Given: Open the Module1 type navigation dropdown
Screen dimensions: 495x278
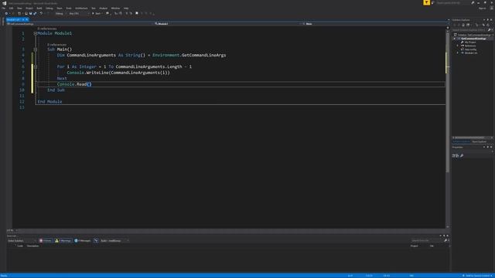Looking at the screenshot, I should coord(227,24).
